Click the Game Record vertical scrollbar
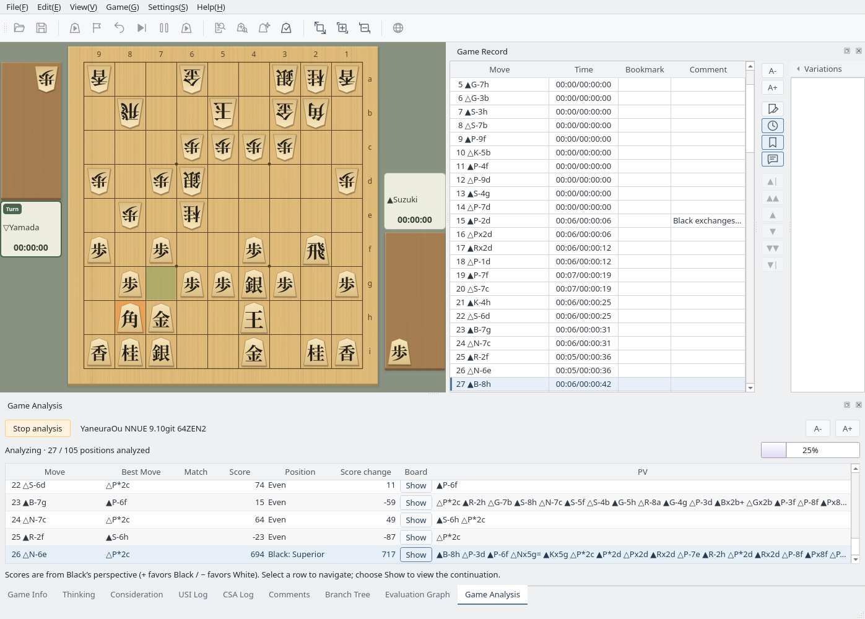 pos(750,227)
